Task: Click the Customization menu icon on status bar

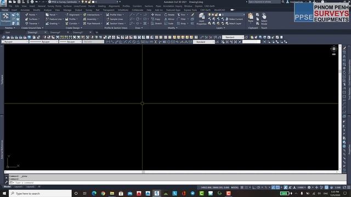Action: tap(349, 187)
